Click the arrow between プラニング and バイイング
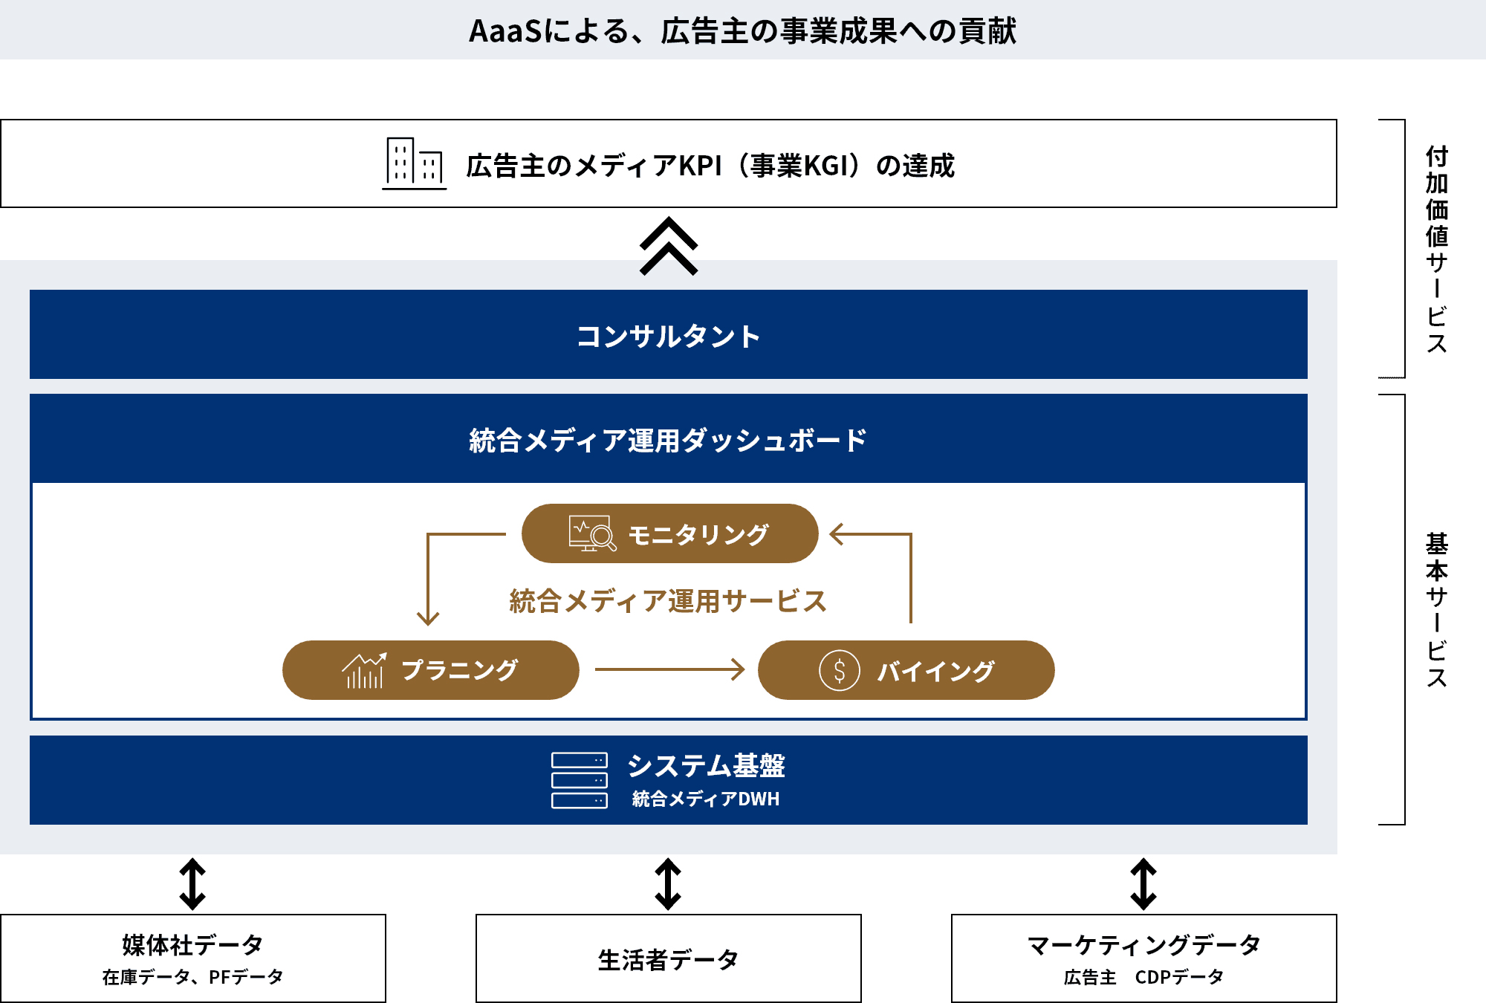 tap(669, 669)
